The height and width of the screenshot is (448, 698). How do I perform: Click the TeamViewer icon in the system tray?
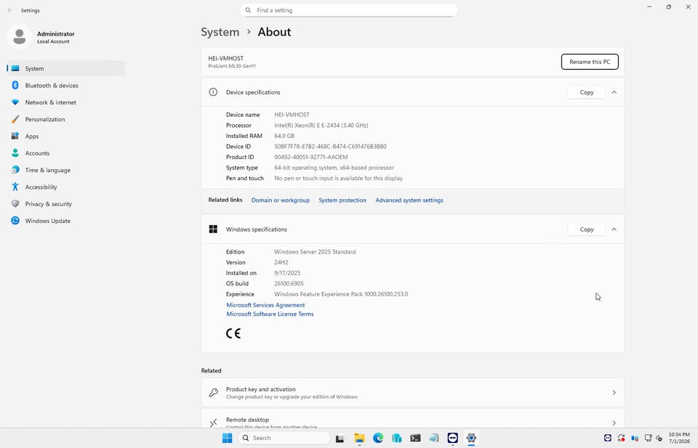(x=608, y=439)
